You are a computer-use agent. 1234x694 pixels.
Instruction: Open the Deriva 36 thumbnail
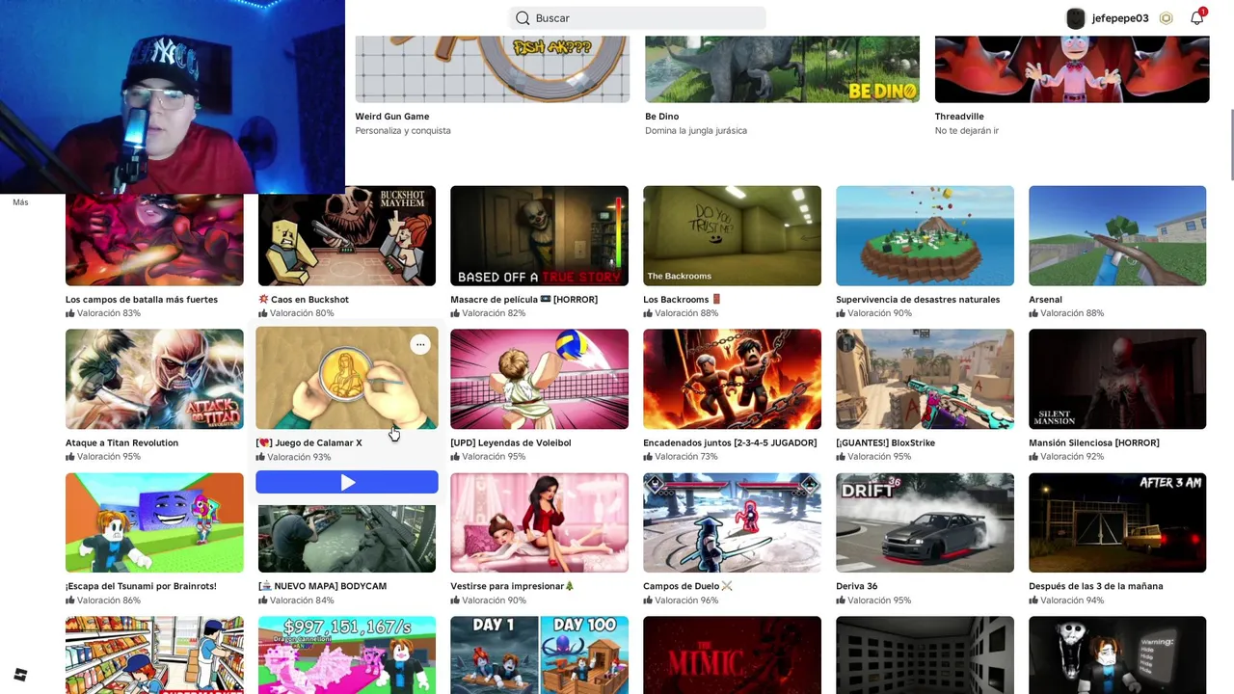pos(925,522)
